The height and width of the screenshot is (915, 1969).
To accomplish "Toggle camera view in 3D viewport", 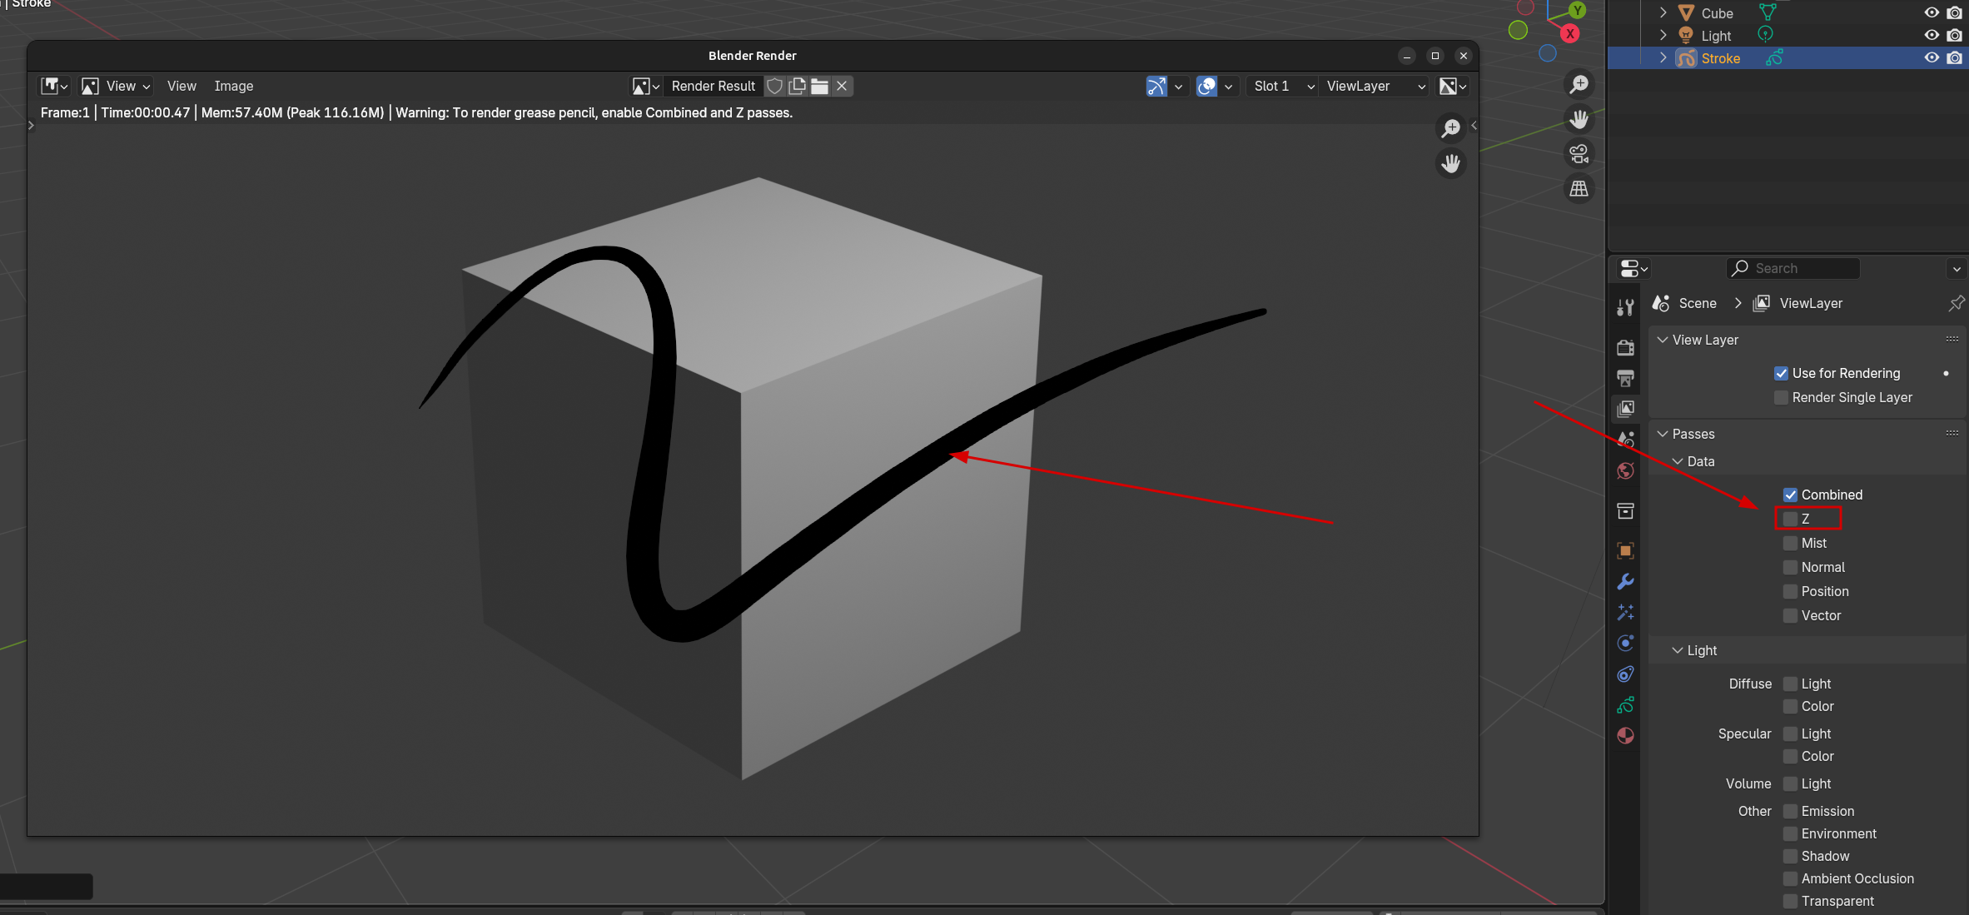I will (1579, 154).
